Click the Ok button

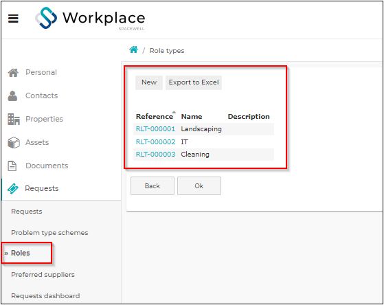(x=199, y=186)
